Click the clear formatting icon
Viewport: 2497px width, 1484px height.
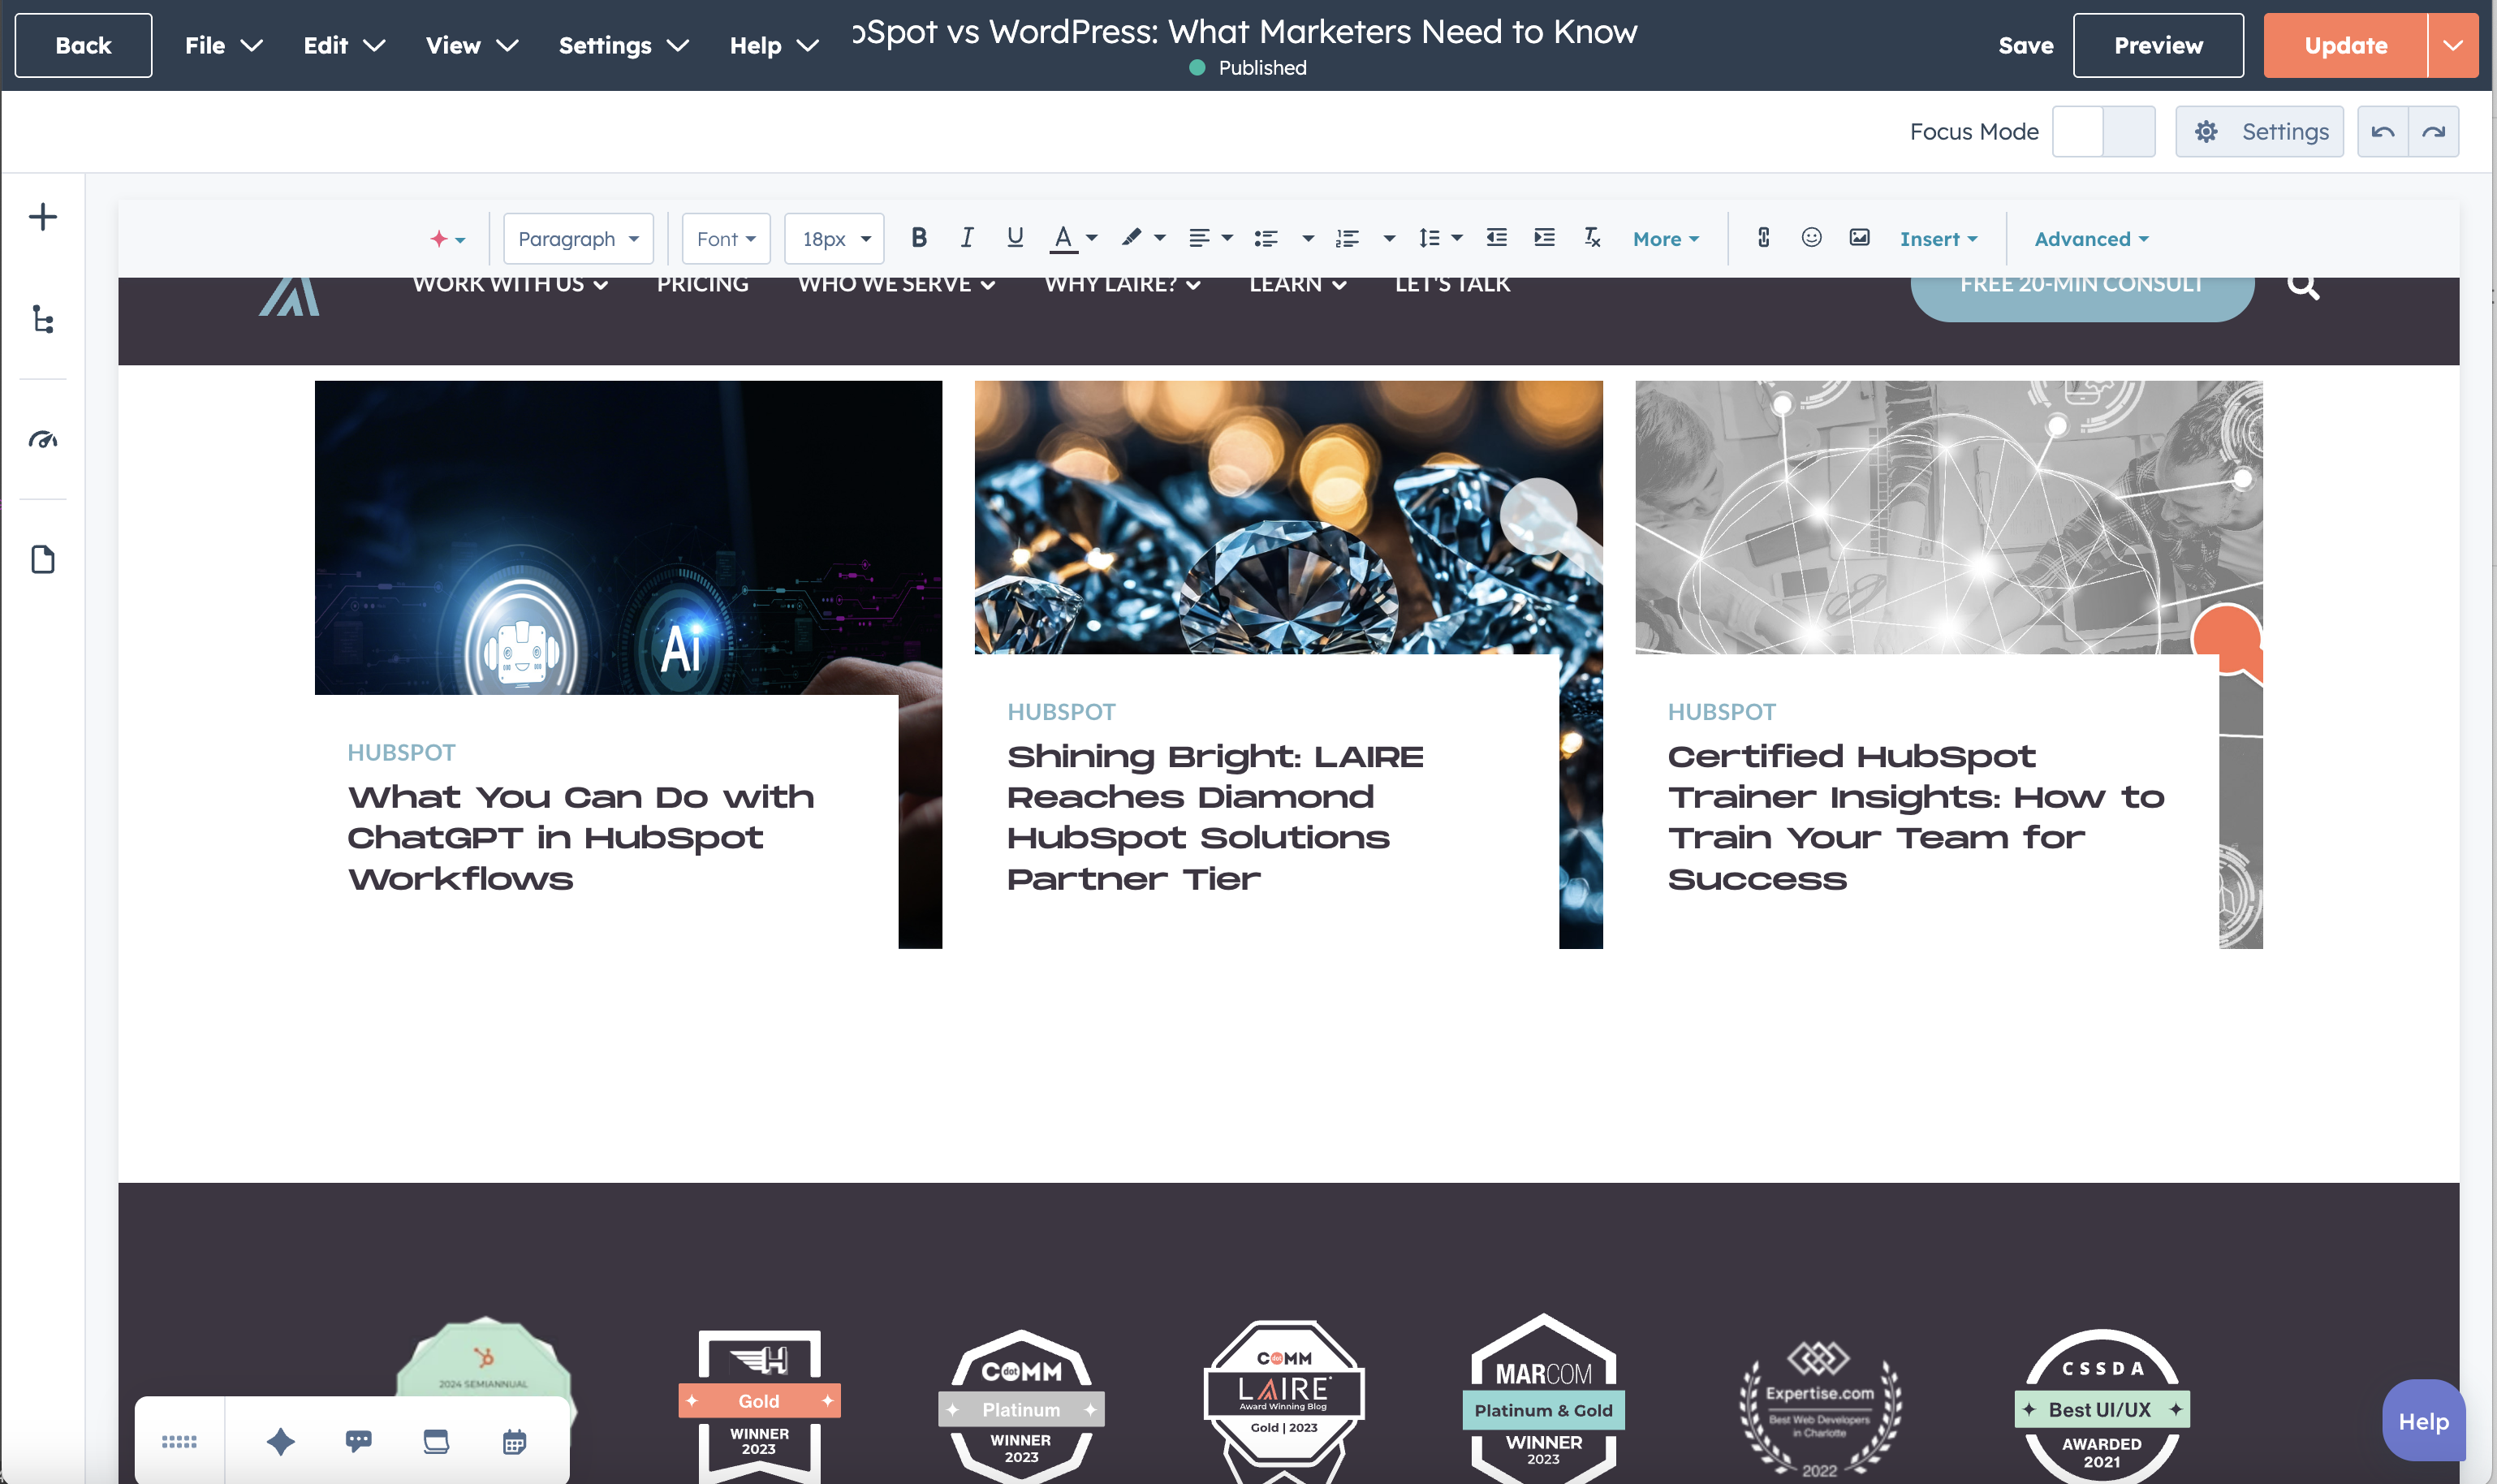click(x=1592, y=238)
